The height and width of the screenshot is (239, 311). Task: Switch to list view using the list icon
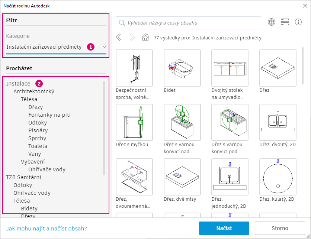285,22
